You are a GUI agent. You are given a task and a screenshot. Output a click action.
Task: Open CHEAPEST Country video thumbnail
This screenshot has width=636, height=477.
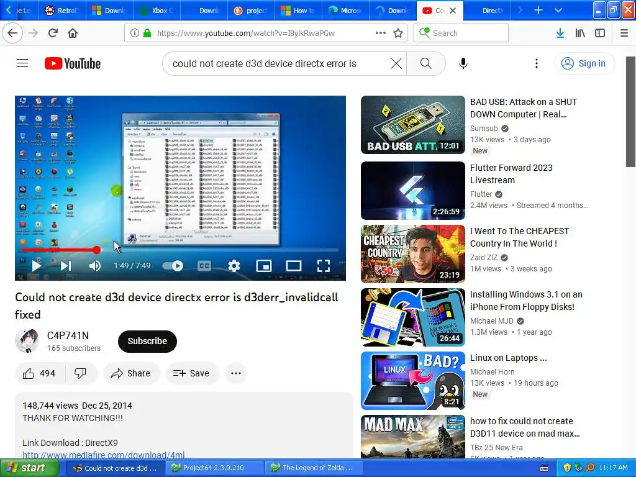(x=413, y=254)
